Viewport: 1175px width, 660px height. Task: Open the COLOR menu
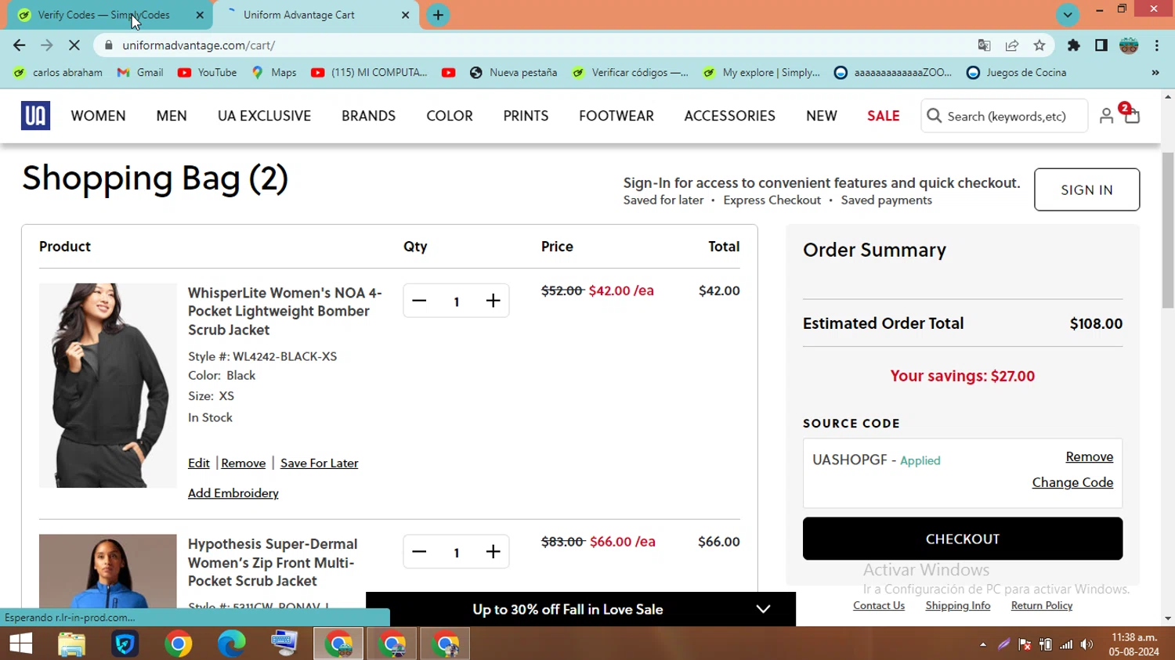450,116
